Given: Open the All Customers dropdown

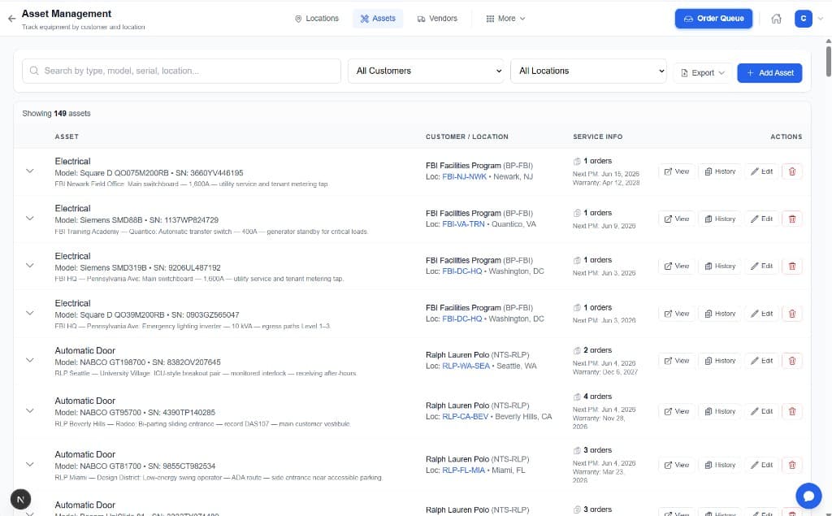Looking at the screenshot, I should (426, 72).
